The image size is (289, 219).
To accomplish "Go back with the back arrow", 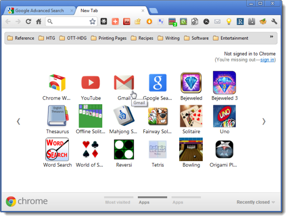I will point(8,21).
